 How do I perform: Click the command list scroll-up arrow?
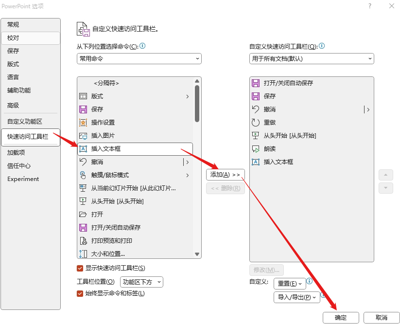pos(197,81)
